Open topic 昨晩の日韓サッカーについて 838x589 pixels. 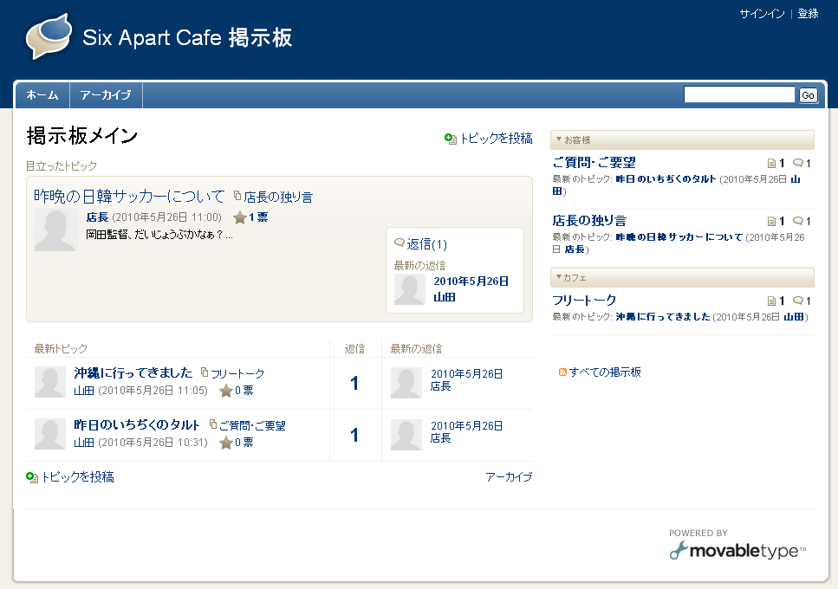point(129,196)
